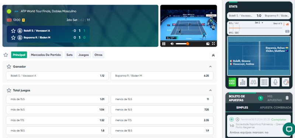Click the scoreboard icon below Best of 3

287,31
